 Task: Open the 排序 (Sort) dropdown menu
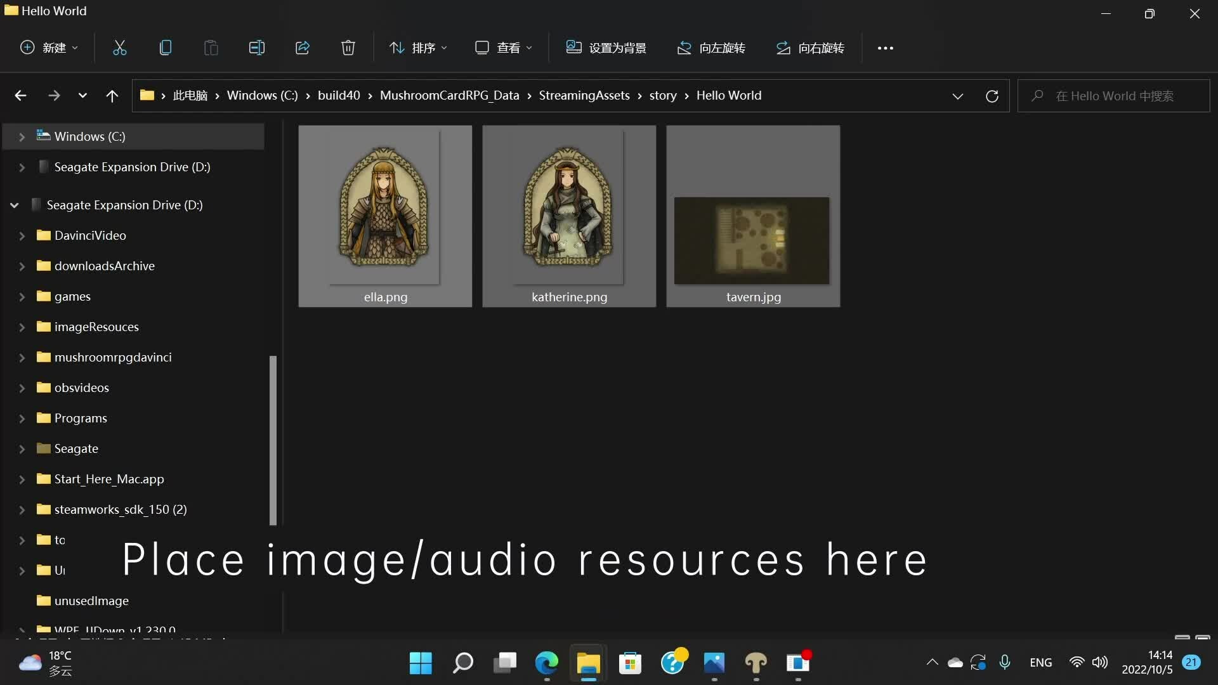(418, 48)
